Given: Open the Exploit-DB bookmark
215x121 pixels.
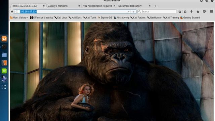Looking at the screenshot, I should tap(105, 17).
